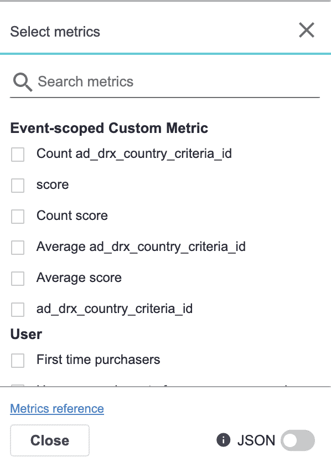The height and width of the screenshot is (472, 331).
Task: Turn on the JSON toggle switch
Action: click(297, 440)
